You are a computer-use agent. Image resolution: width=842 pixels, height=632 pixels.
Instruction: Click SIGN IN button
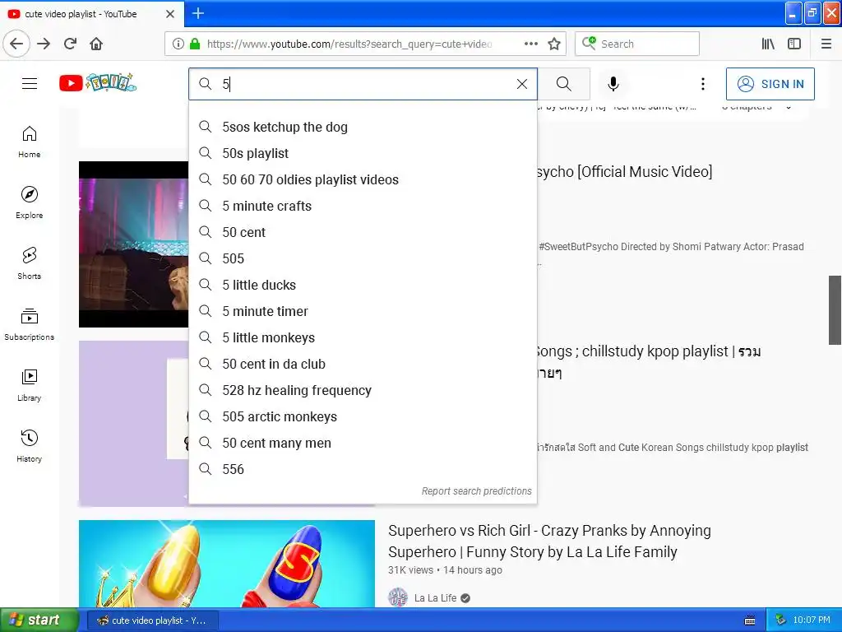(x=770, y=84)
